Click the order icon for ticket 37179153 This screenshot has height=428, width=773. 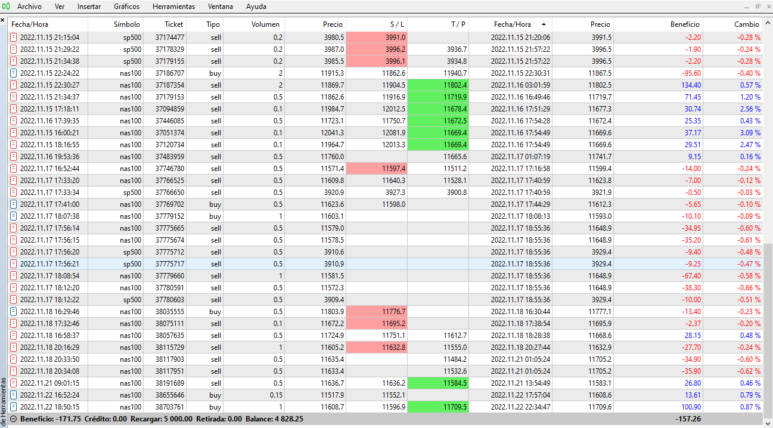(14, 97)
